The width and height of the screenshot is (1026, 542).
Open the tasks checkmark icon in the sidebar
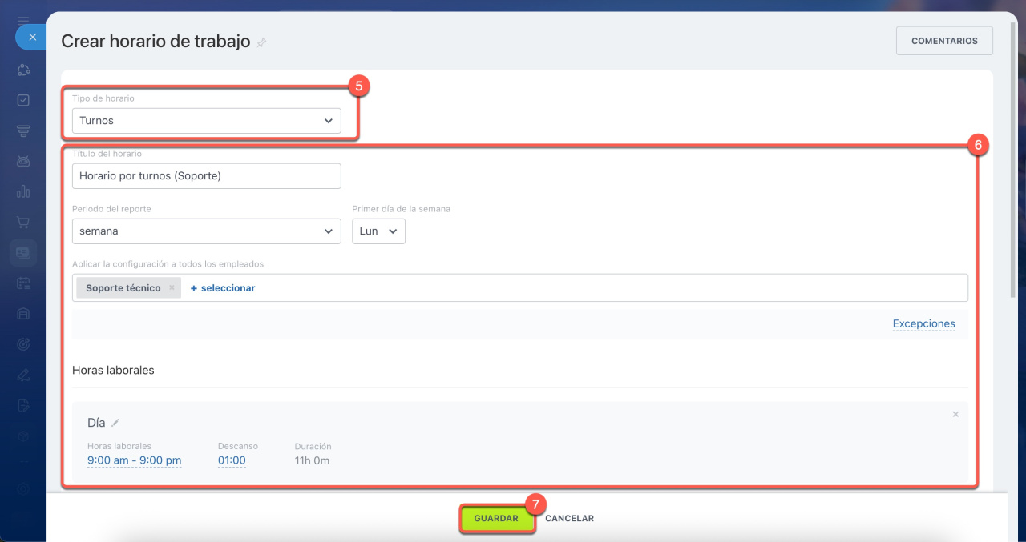pos(23,100)
